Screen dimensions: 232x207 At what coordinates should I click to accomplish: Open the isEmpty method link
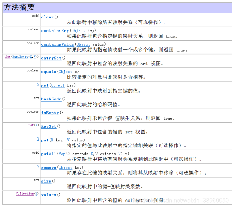[x=50, y=113]
